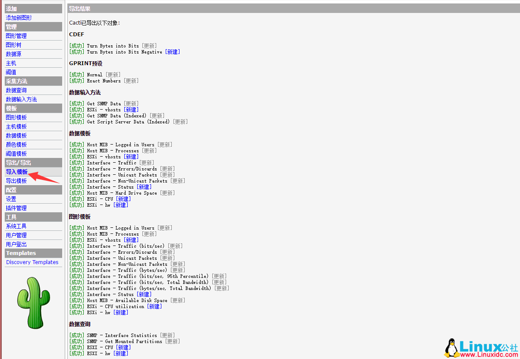The width and height of the screenshot is (520, 359).
Task: Open the 主机 page
Action: tap(11, 63)
